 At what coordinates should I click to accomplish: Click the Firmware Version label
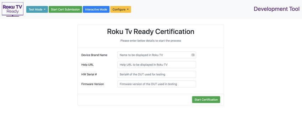(x=92, y=84)
